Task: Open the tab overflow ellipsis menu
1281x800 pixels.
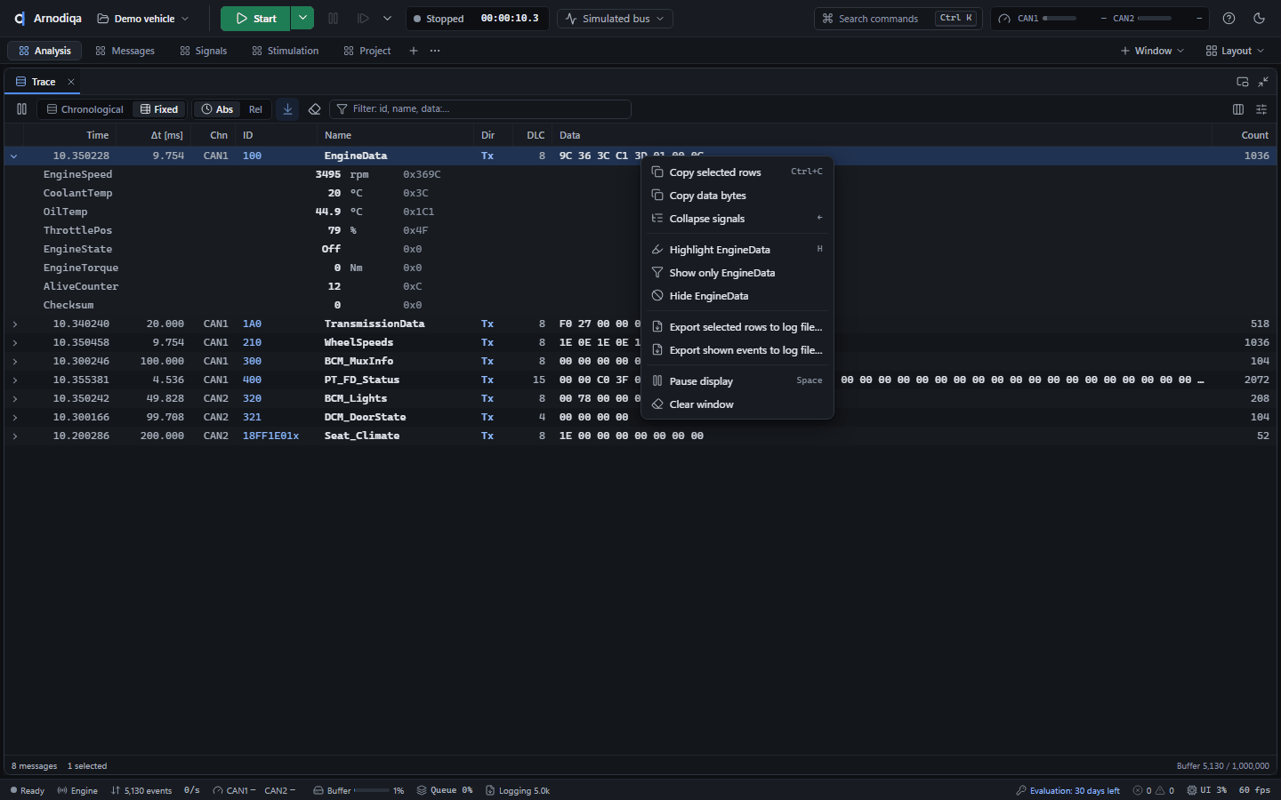Action: [435, 51]
